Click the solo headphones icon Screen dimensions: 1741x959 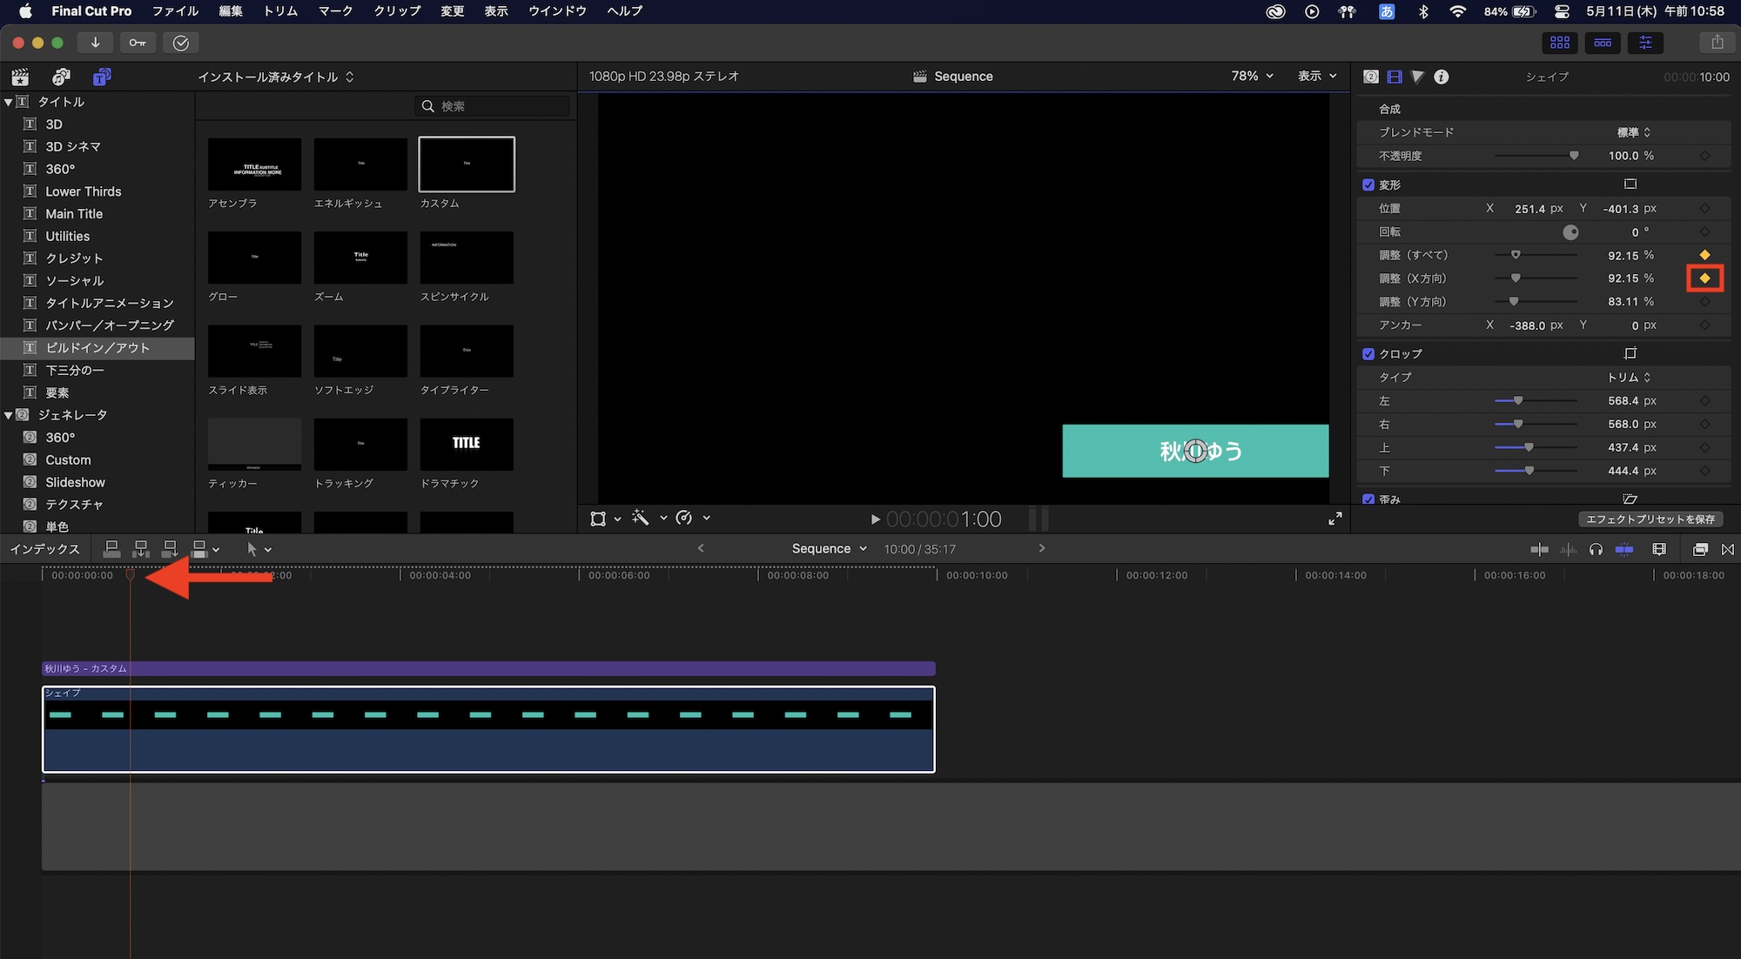1596,549
